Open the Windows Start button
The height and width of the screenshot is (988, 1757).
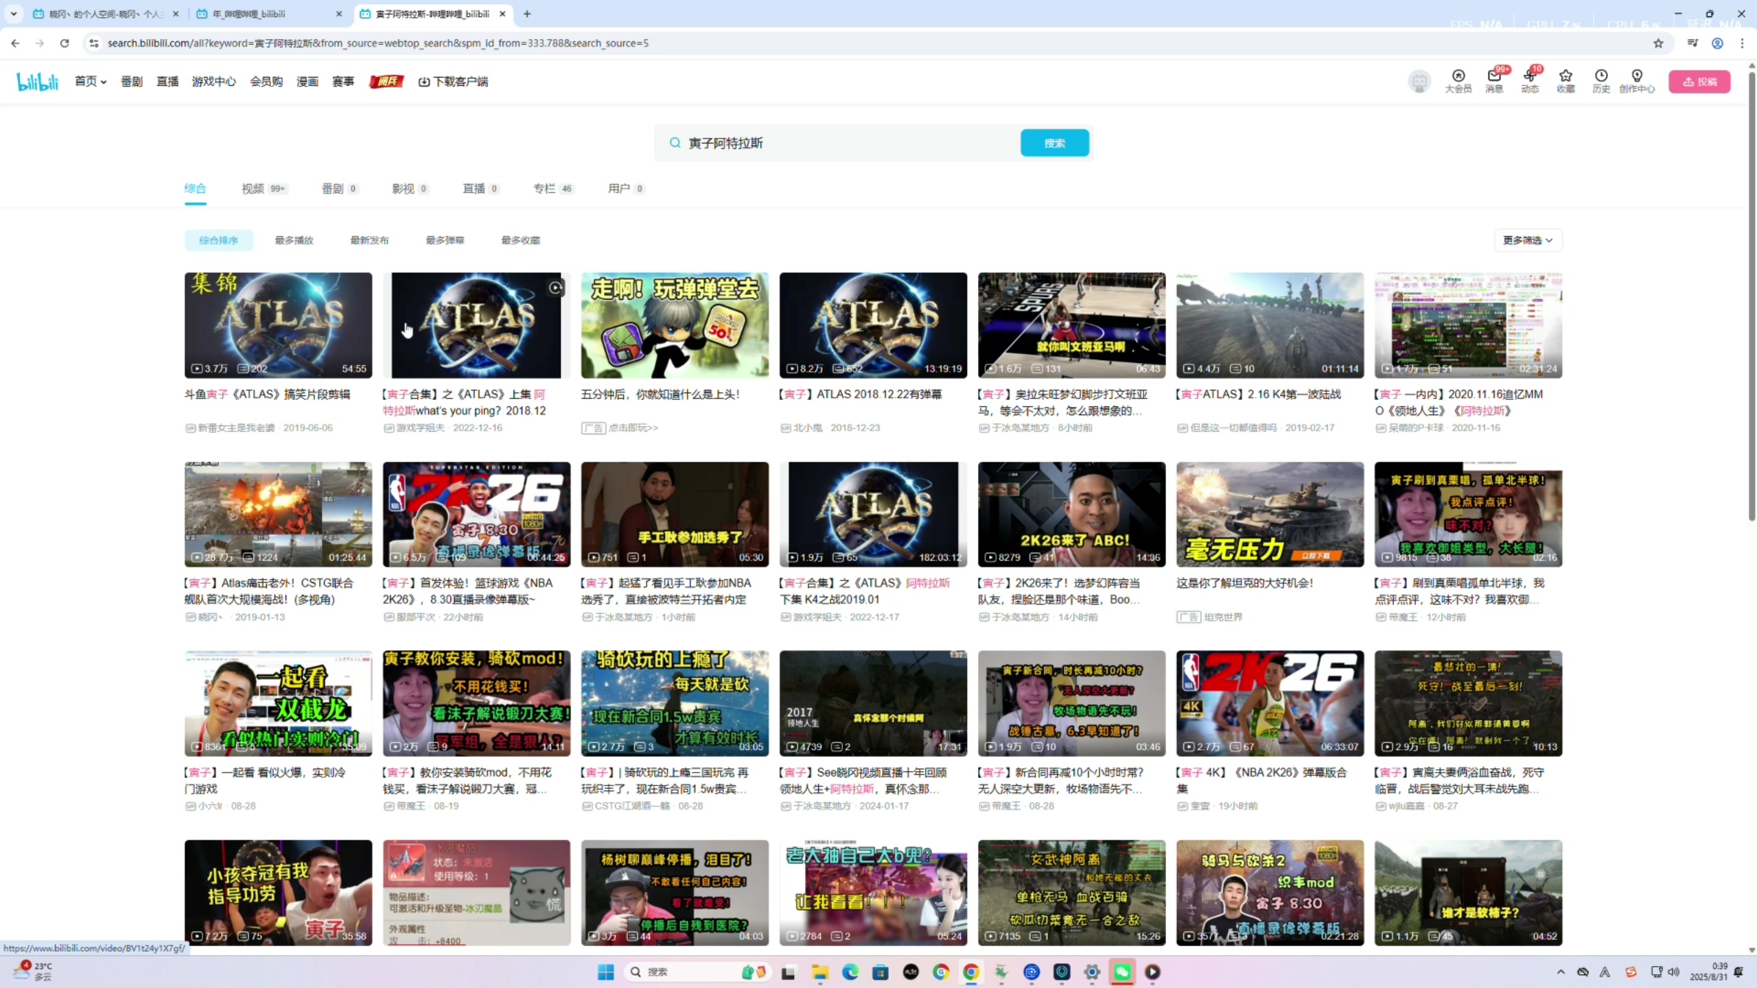(605, 972)
